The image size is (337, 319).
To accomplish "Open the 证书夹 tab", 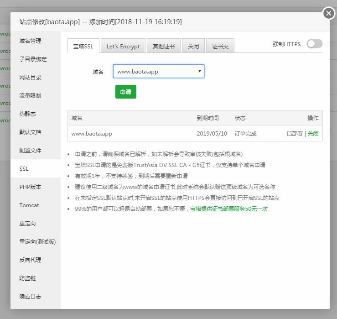I will click(220, 46).
